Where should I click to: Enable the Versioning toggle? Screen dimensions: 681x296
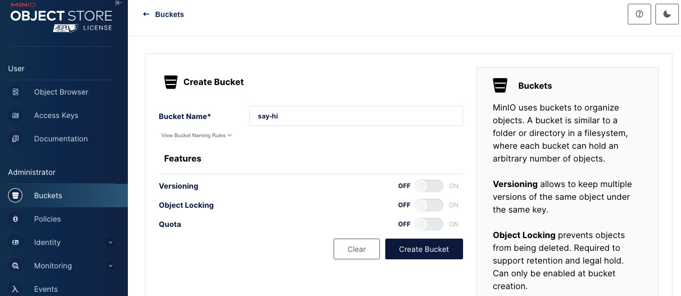click(x=429, y=186)
